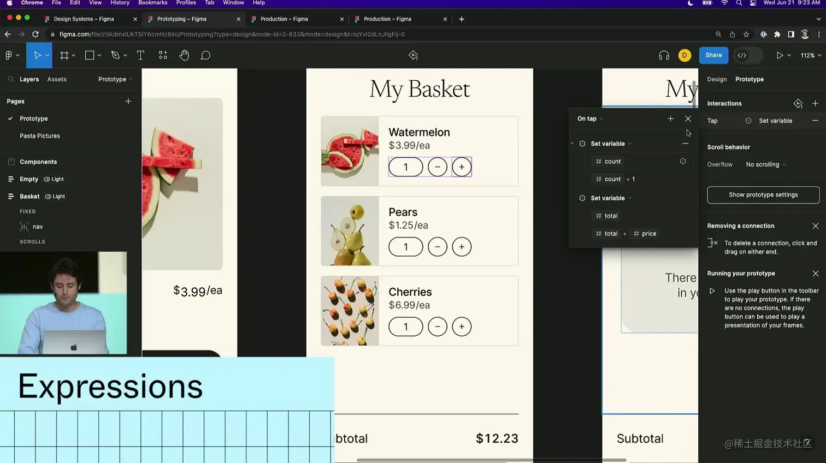Open the Move tool options dropdown
The height and width of the screenshot is (463, 826).
pos(48,55)
